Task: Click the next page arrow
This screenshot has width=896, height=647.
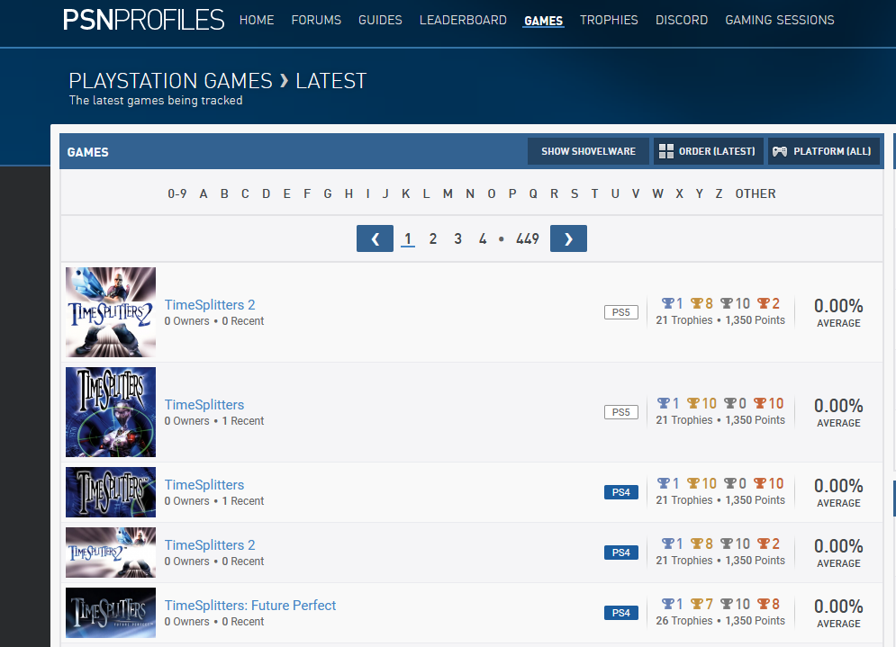Action: 568,238
